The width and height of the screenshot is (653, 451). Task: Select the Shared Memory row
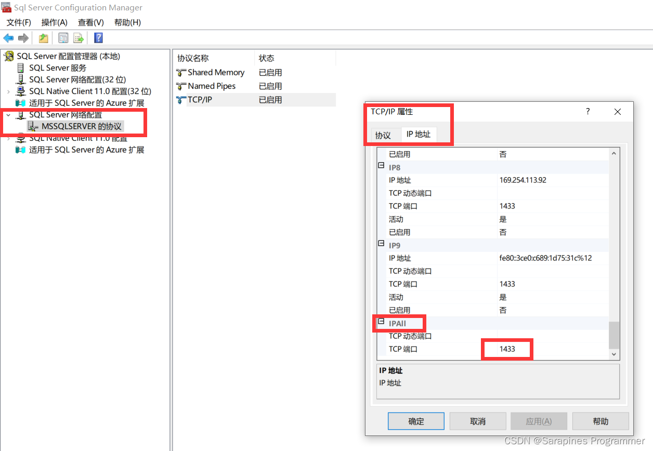pyautogui.click(x=255, y=73)
